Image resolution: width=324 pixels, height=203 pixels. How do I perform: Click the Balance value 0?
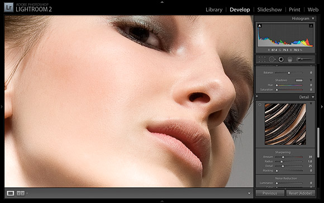point(311,73)
